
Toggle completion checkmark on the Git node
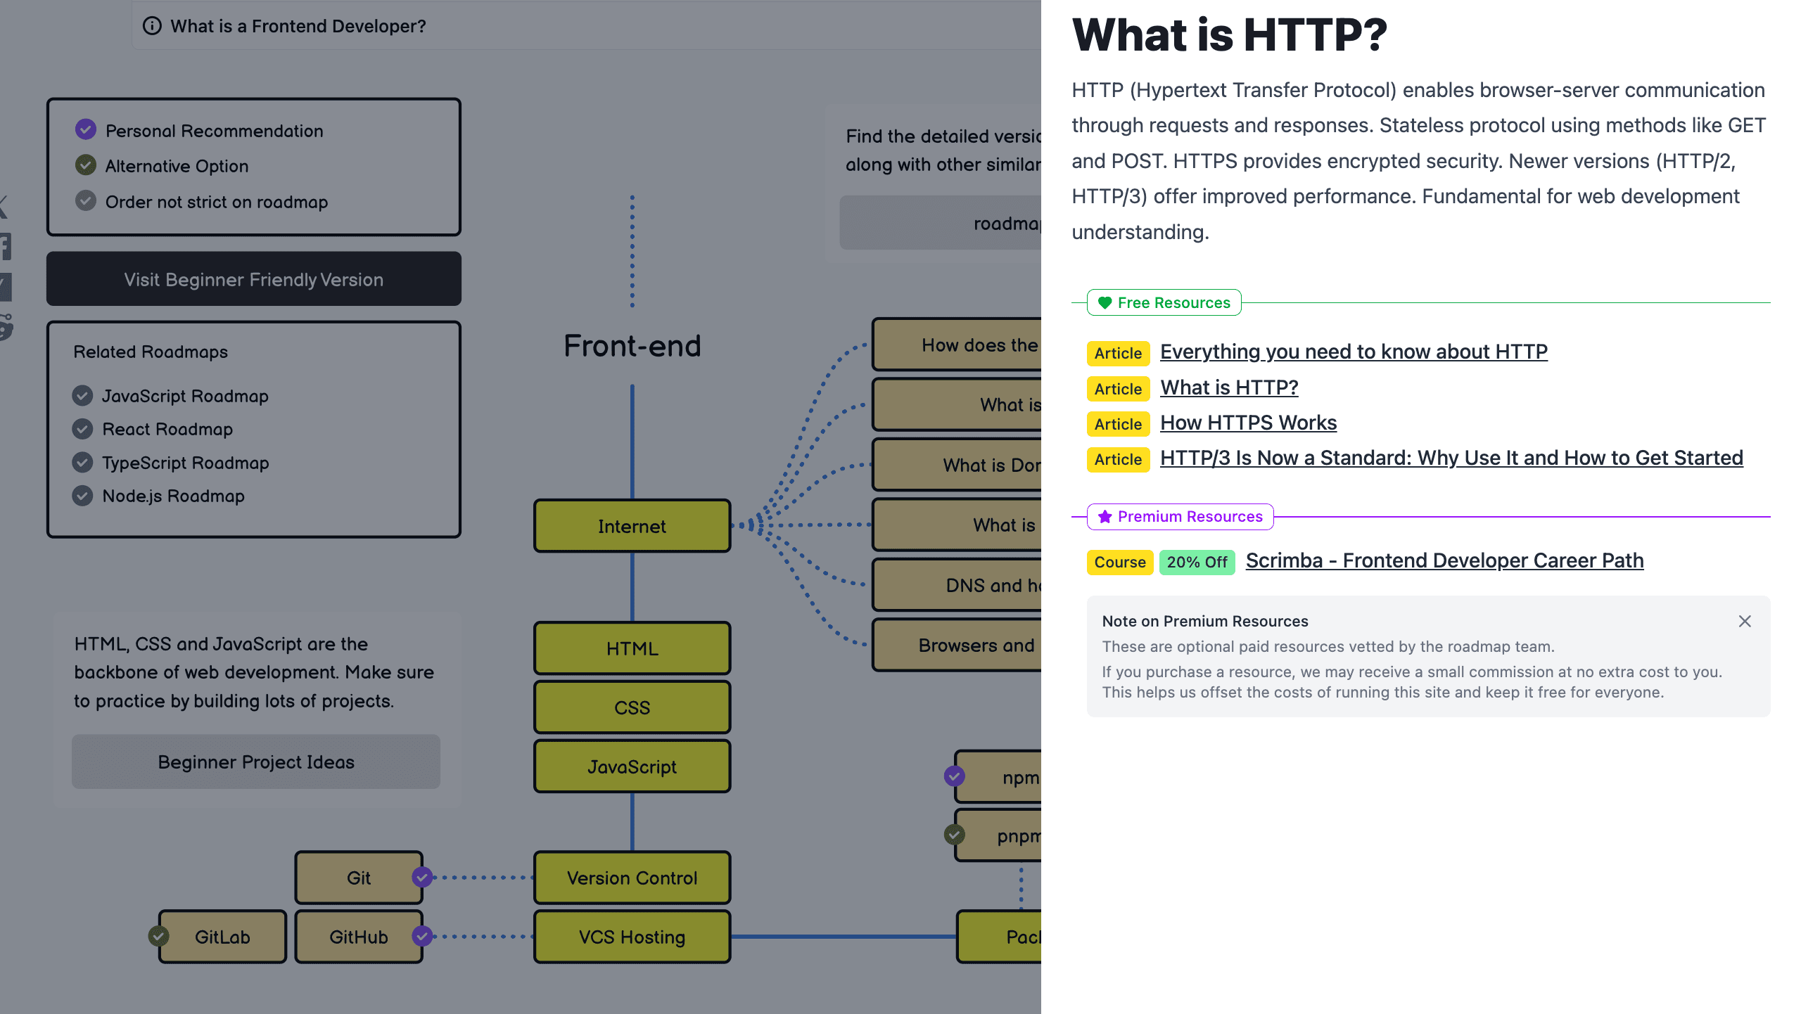(x=422, y=876)
